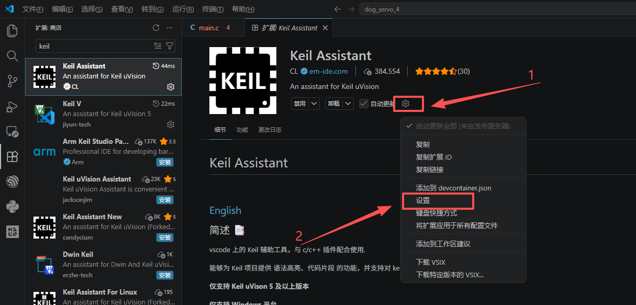The width and height of the screenshot is (636, 305).
Task: Open the View menu
Action: point(122,9)
